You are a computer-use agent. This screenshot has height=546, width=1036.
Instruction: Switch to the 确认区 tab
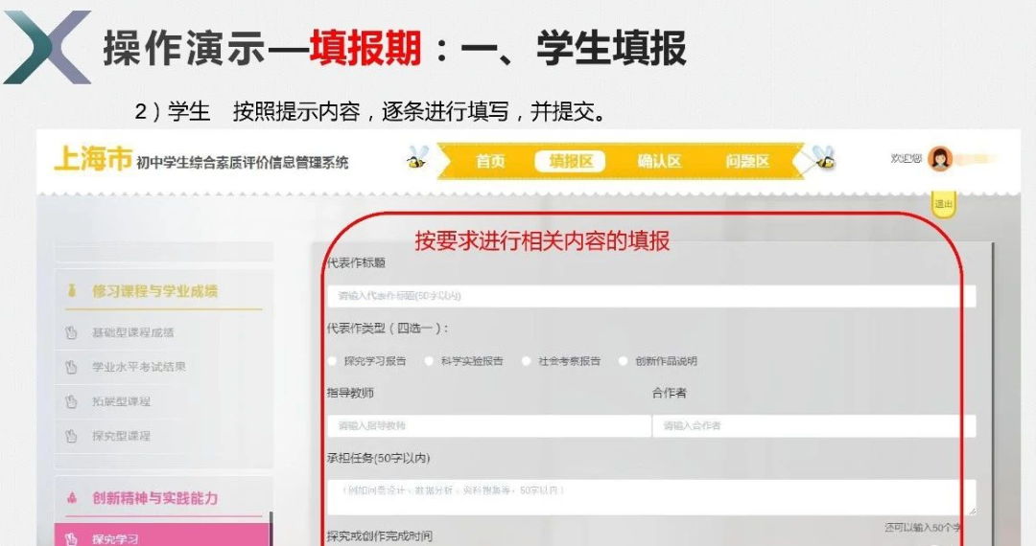(659, 161)
